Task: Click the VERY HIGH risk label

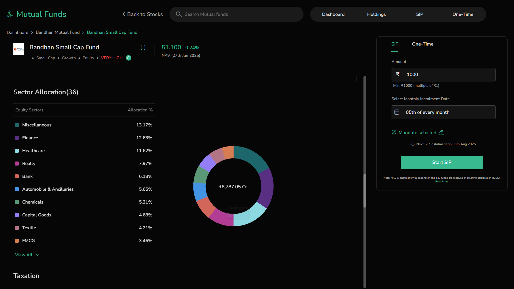Action: pyautogui.click(x=112, y=58)
